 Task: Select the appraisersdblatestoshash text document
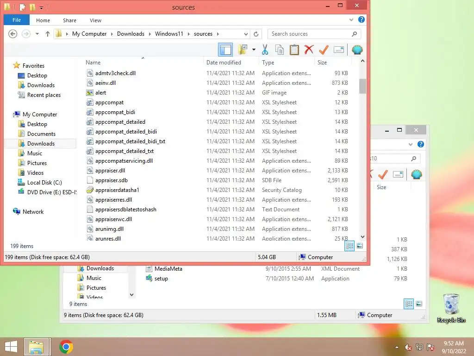click(126, 210)
